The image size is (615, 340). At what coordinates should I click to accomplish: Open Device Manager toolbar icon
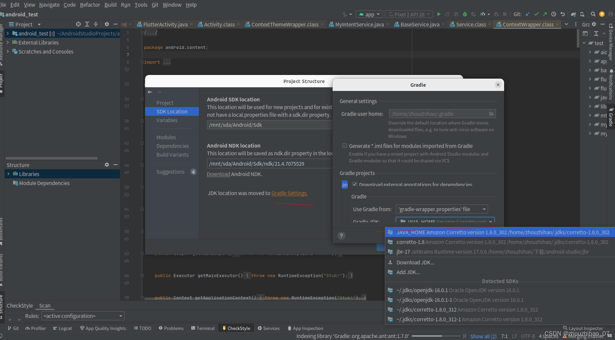point(582,14)
